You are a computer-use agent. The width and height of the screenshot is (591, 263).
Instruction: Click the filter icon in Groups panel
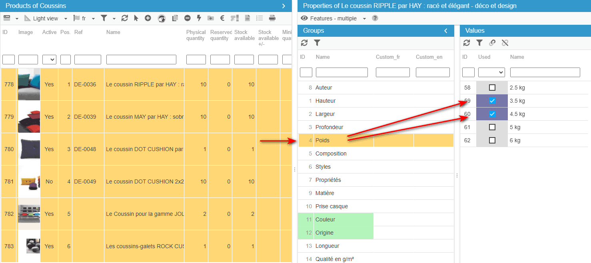click(317, 43)
